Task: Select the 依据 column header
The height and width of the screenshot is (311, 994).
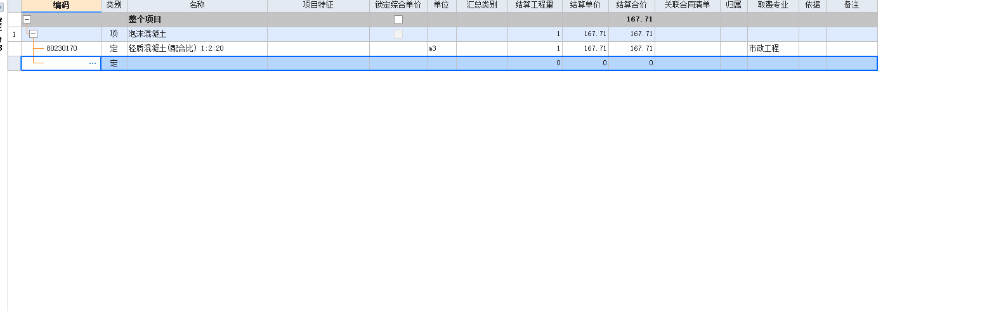Action: tap(813, 5)
